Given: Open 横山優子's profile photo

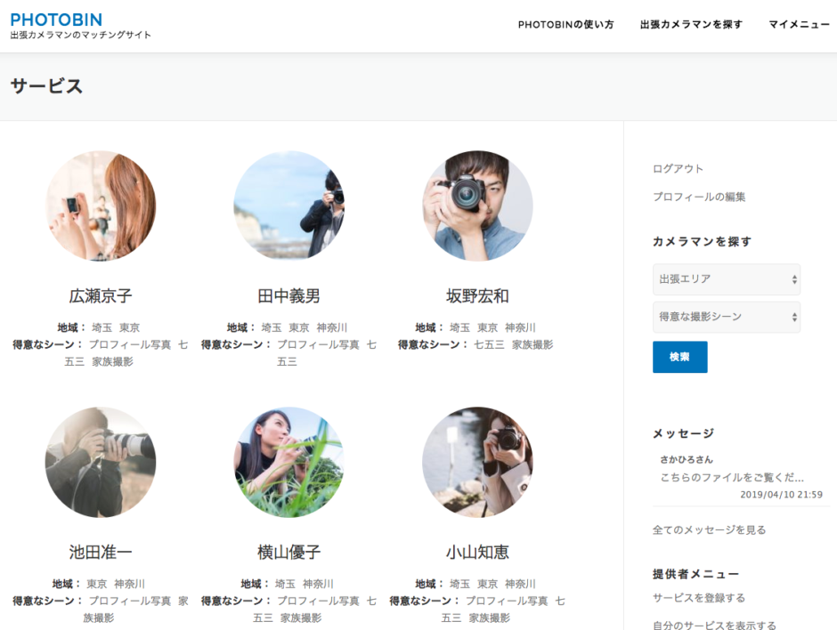Looking at the screenshot, I should (288, 462).
